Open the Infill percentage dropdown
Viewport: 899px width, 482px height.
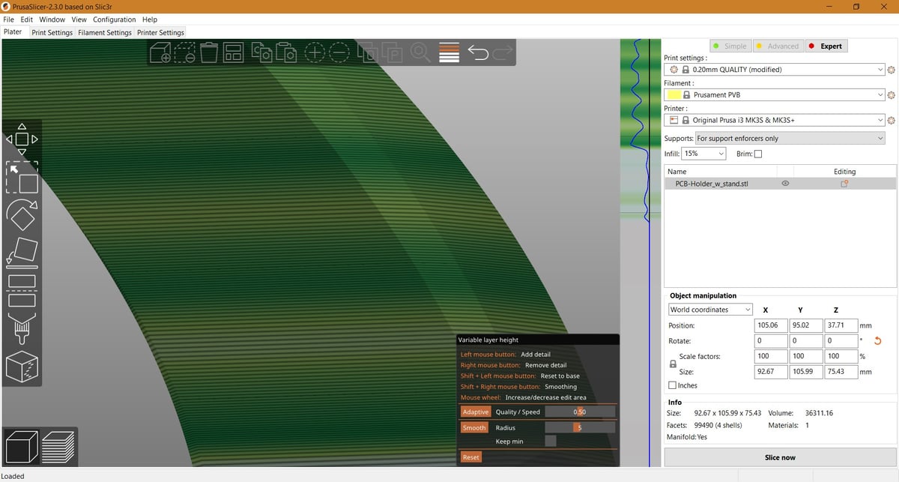click(x=704, y=154)
